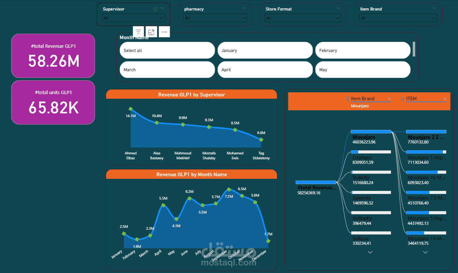Viewport: 458px width, 273px height.
Task: Click Store Format slicer header chevron
Action: [x=338, y=8]
